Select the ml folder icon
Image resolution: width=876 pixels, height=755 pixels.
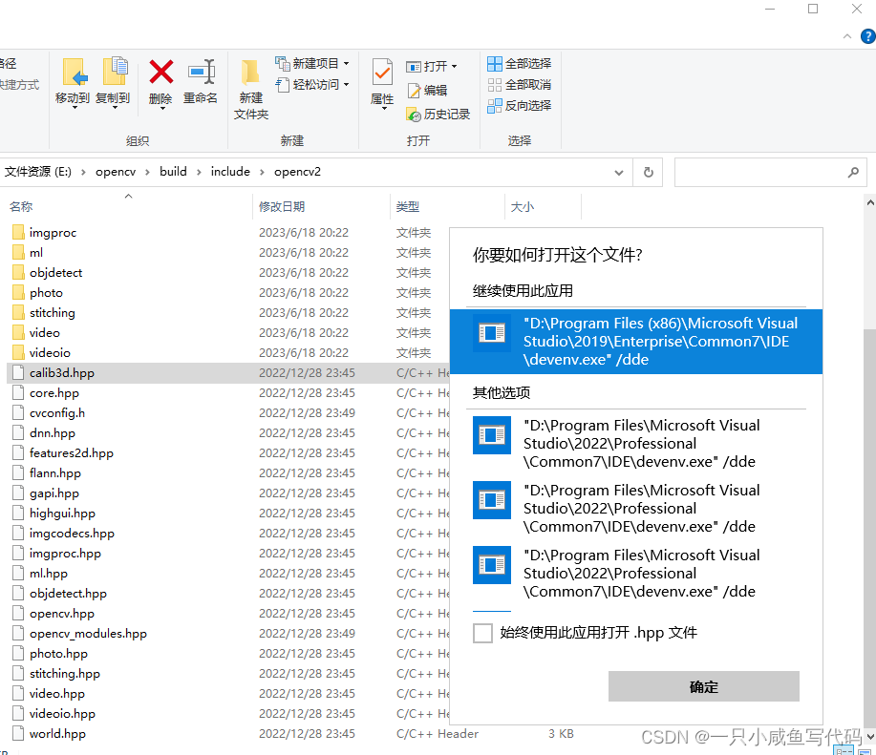pos(18,252)
